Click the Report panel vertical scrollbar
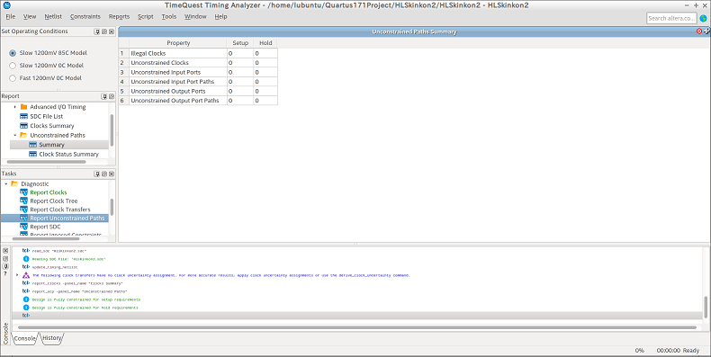711x357 pixels. pyautogui.click(x=112, y=130)
